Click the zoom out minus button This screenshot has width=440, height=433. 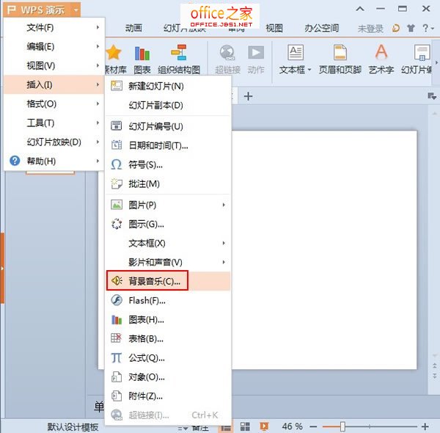click(313, 427)
